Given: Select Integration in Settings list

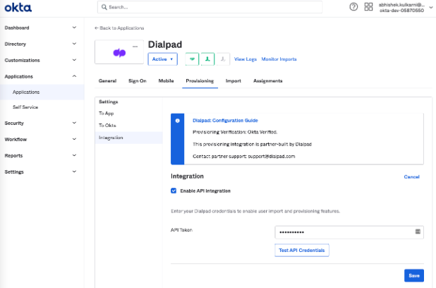Looking at the screenshot, I should click(128, 138).
